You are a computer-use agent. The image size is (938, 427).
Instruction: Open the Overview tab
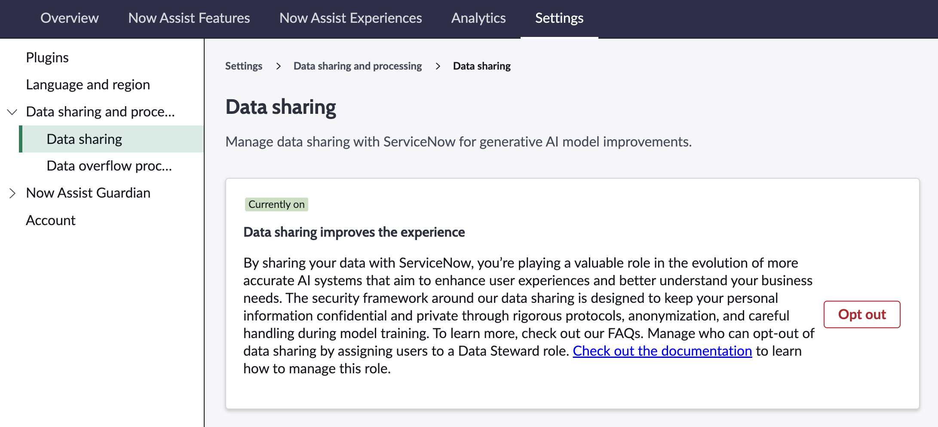click(x=70, y=18)
